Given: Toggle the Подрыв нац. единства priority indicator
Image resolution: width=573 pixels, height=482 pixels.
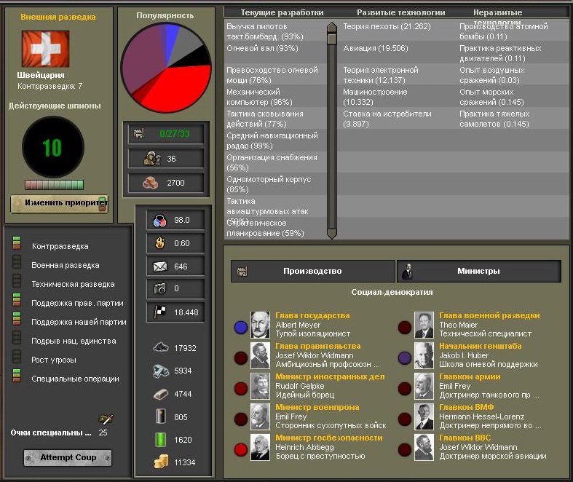Looking at the screenshot, I should pyautogui.click(x=17, y=341).
